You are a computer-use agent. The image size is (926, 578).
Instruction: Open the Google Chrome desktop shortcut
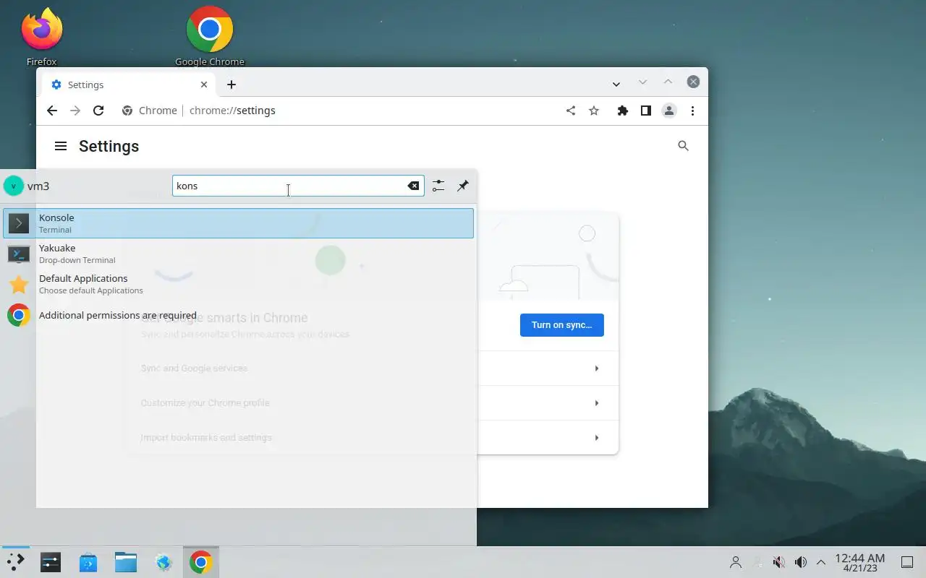point(210,36)
